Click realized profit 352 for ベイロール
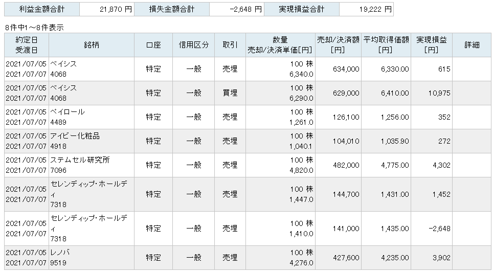Viewport: 493px width, 273px height. click(x=432, y=117)
